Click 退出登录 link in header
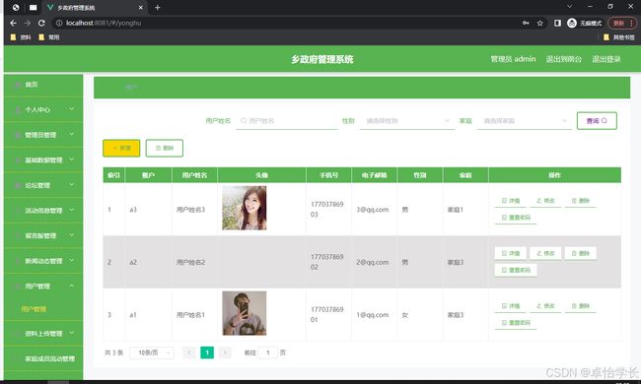 click(606, 59)
